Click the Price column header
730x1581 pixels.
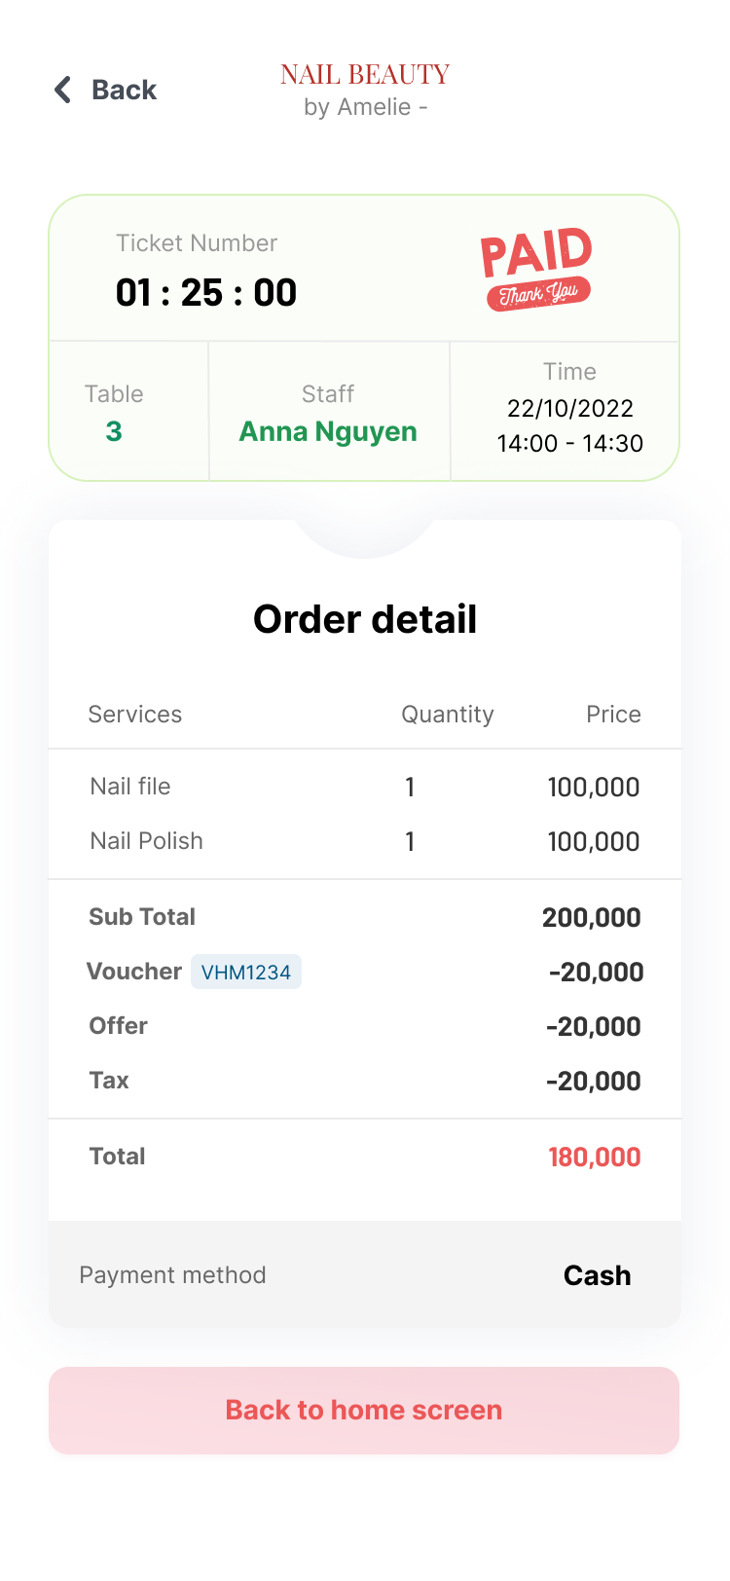(x=613, y=715)
